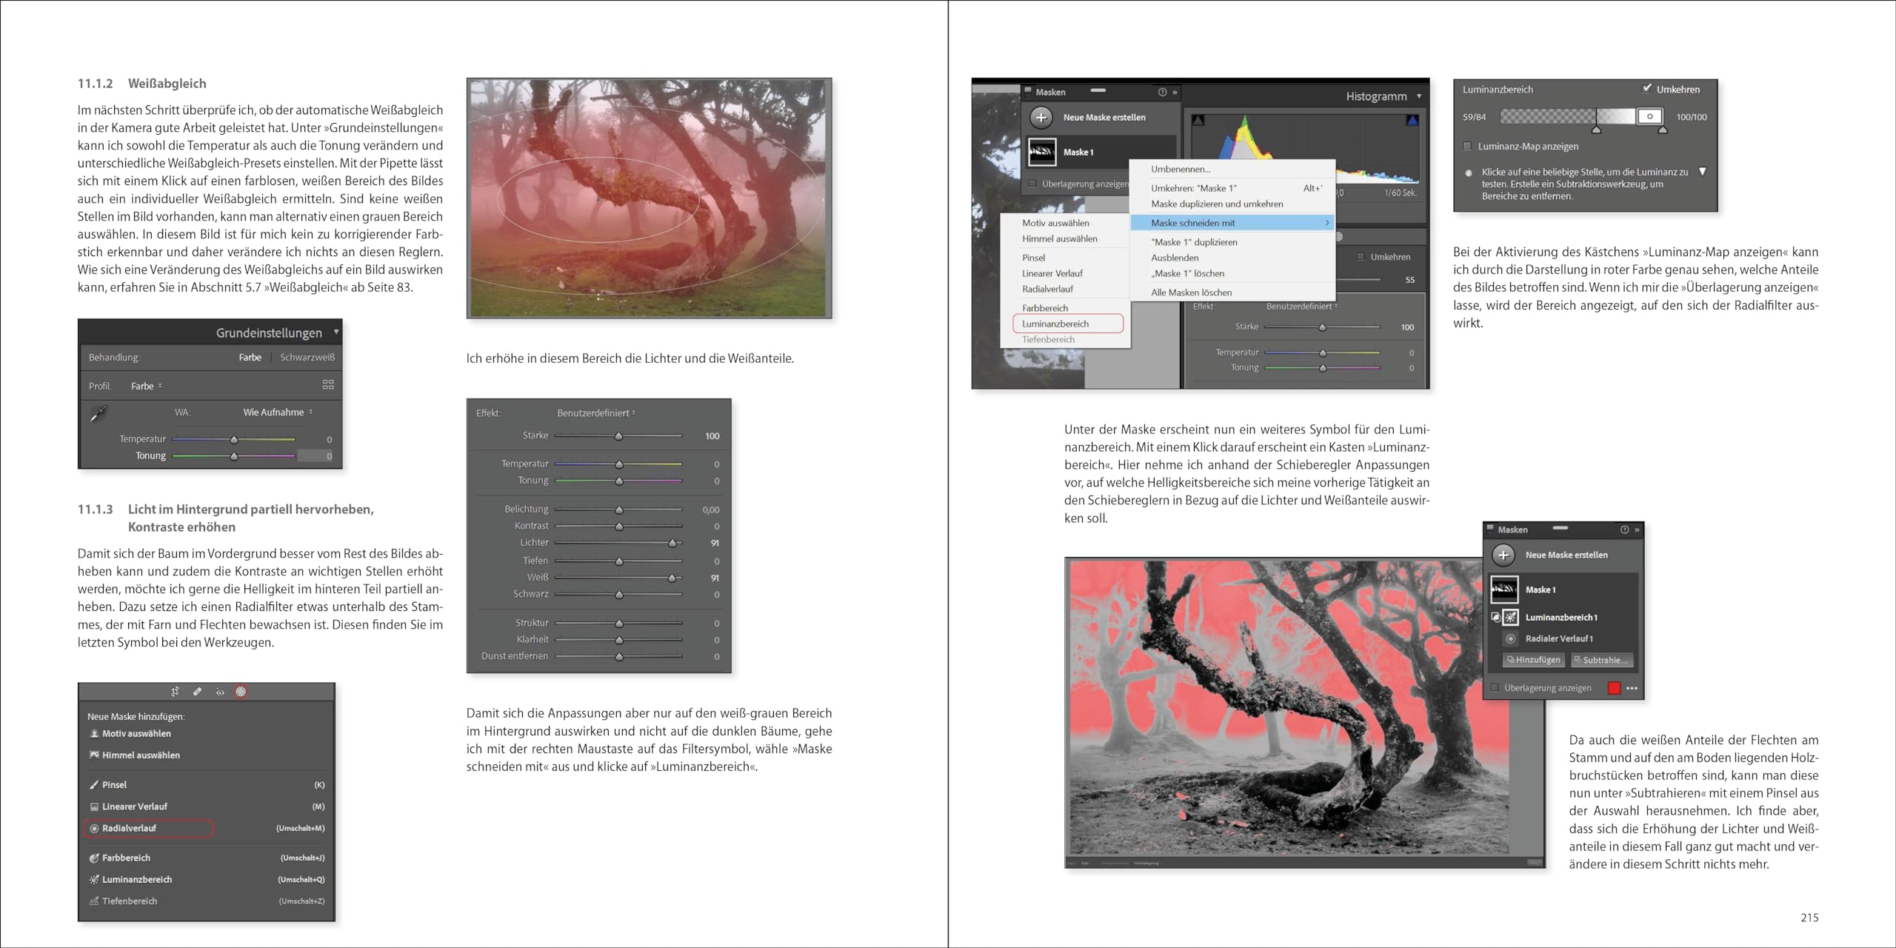Open the Effekt Benutzerdefiniert dropdown
1896x948 pixels.
(x=596, y=413)
